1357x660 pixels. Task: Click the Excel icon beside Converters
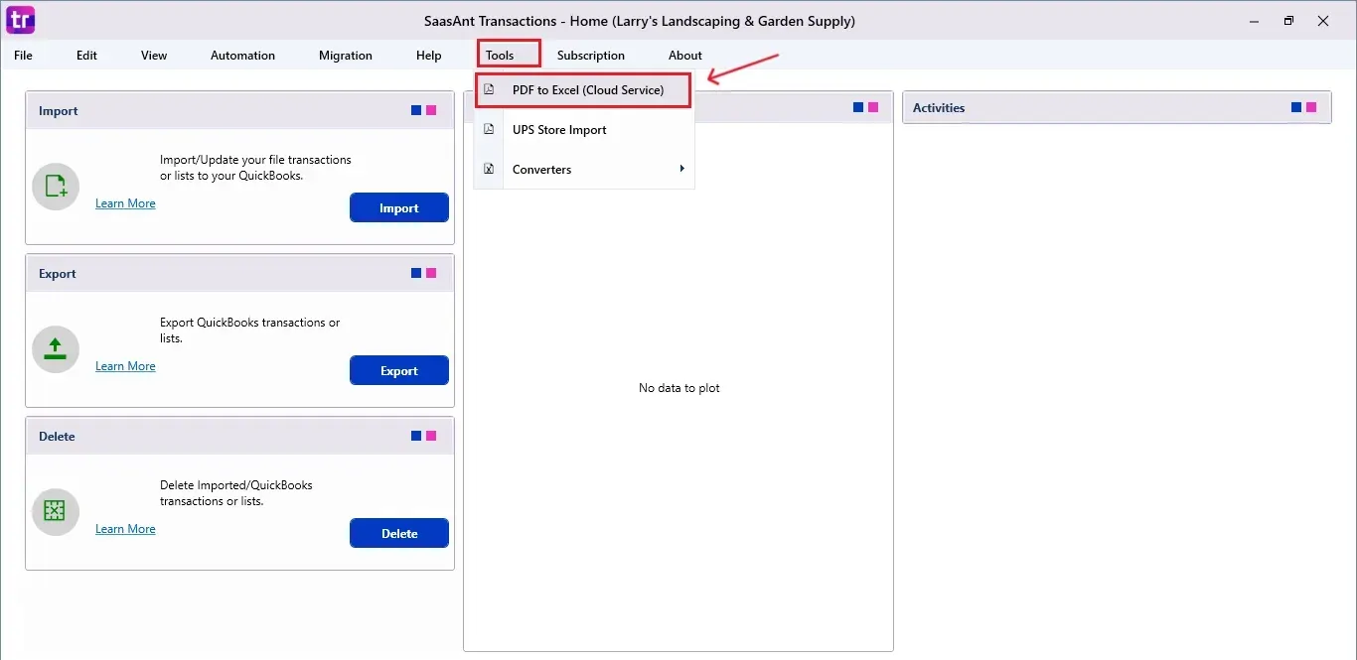pyautogui.click(x=489, y=169)
